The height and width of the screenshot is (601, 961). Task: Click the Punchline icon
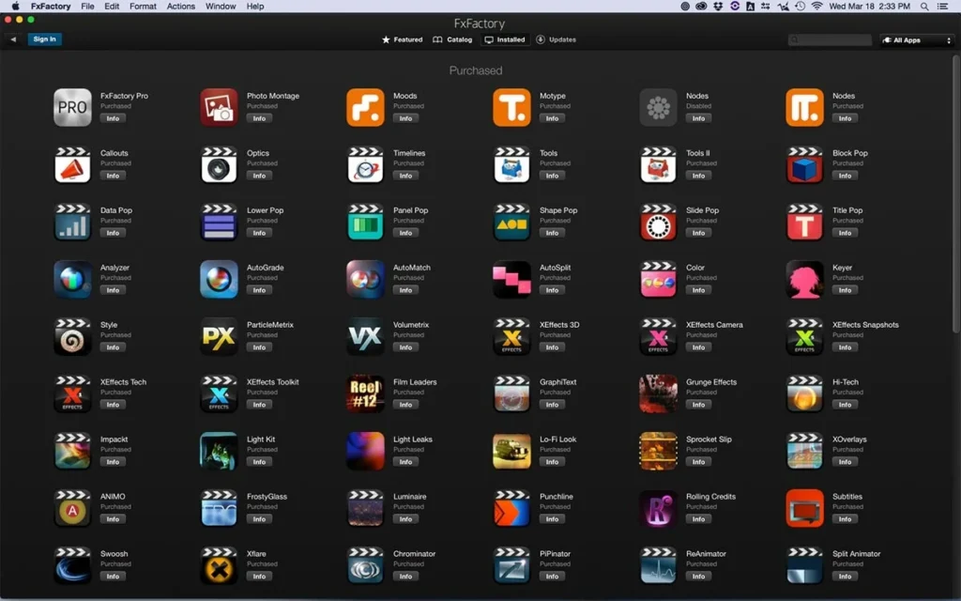511,508
